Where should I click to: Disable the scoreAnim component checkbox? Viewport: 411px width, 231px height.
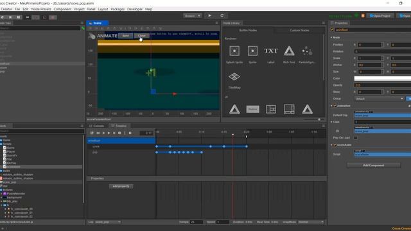click(335, 145)
